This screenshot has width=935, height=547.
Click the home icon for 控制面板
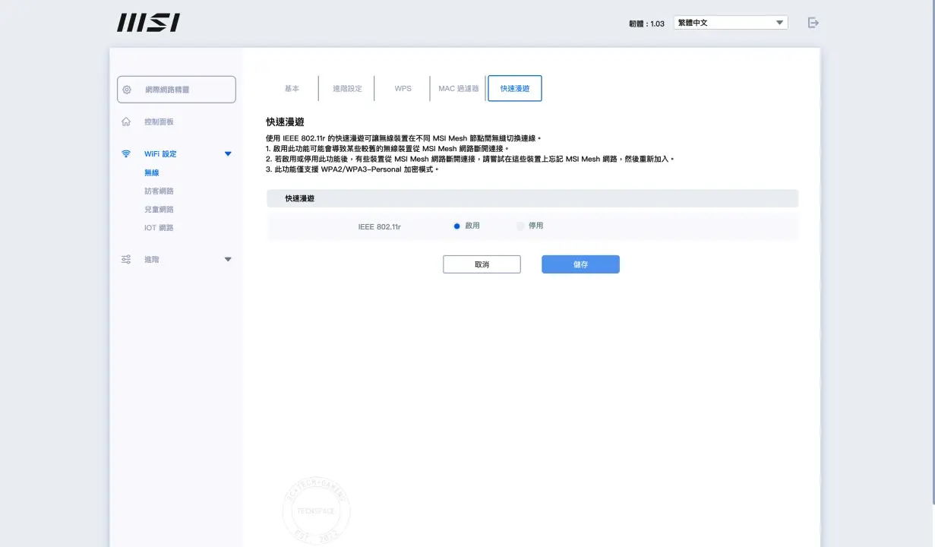pos(126,122)
